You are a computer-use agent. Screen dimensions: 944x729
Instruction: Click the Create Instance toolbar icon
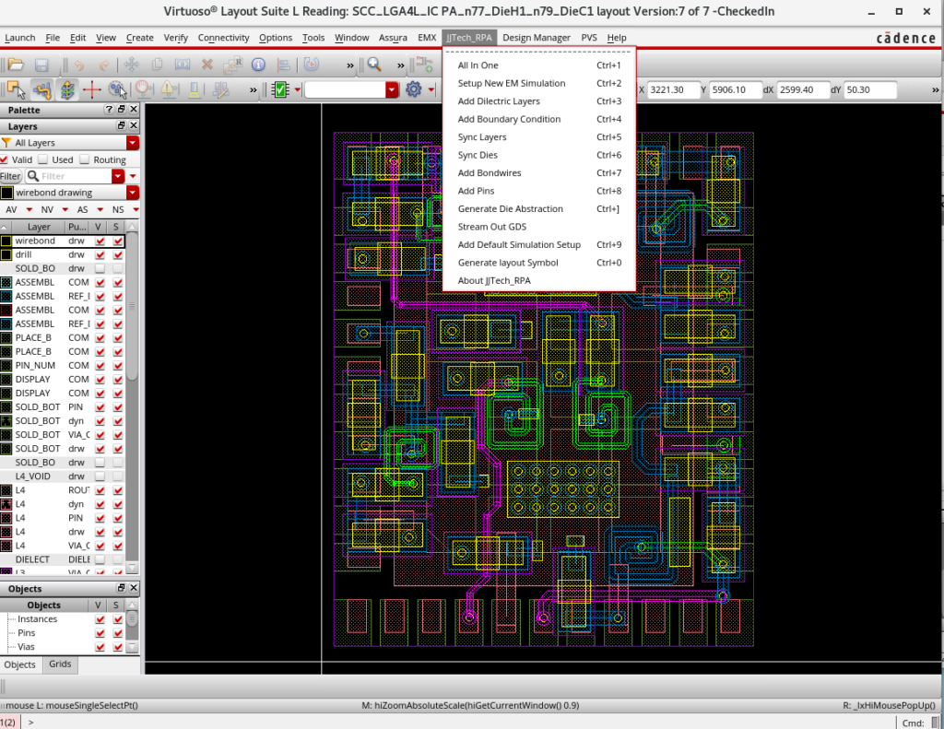[424, 65]
